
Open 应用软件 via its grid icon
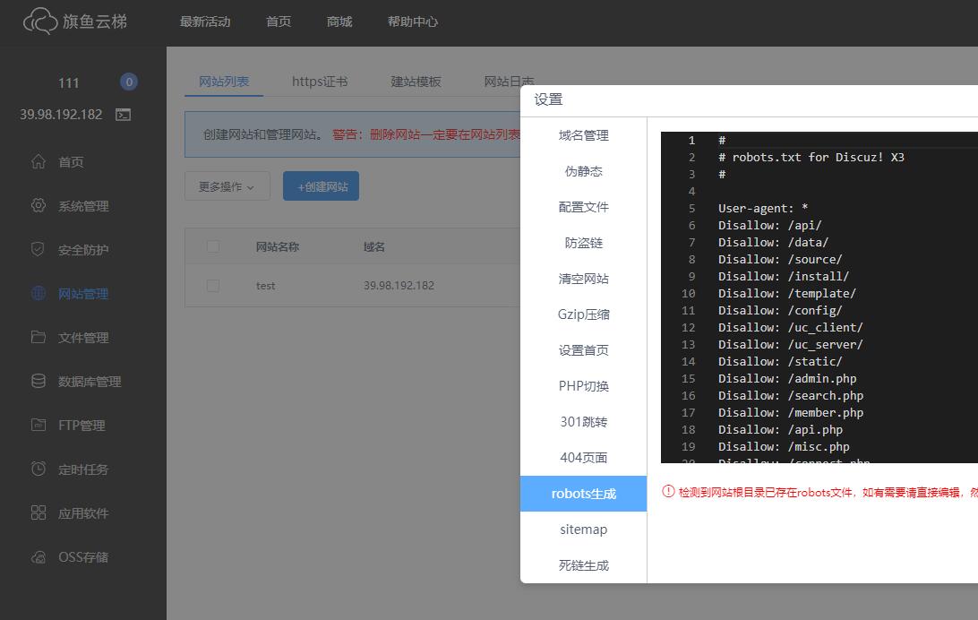click(39, 513)
